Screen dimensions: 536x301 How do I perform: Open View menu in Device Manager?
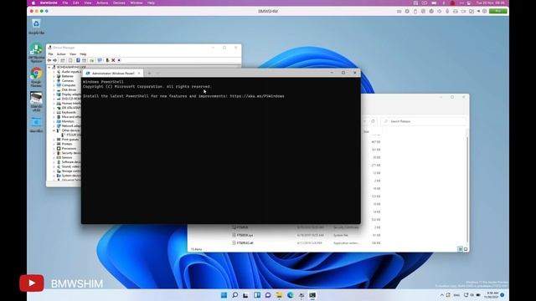coord(73,54)
